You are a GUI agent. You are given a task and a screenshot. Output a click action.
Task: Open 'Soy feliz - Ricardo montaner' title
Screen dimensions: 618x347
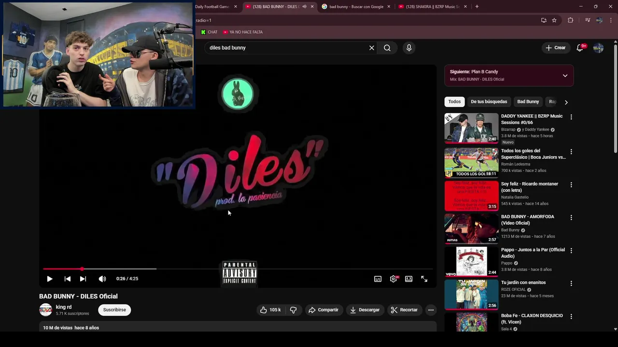tap(530, 187)
